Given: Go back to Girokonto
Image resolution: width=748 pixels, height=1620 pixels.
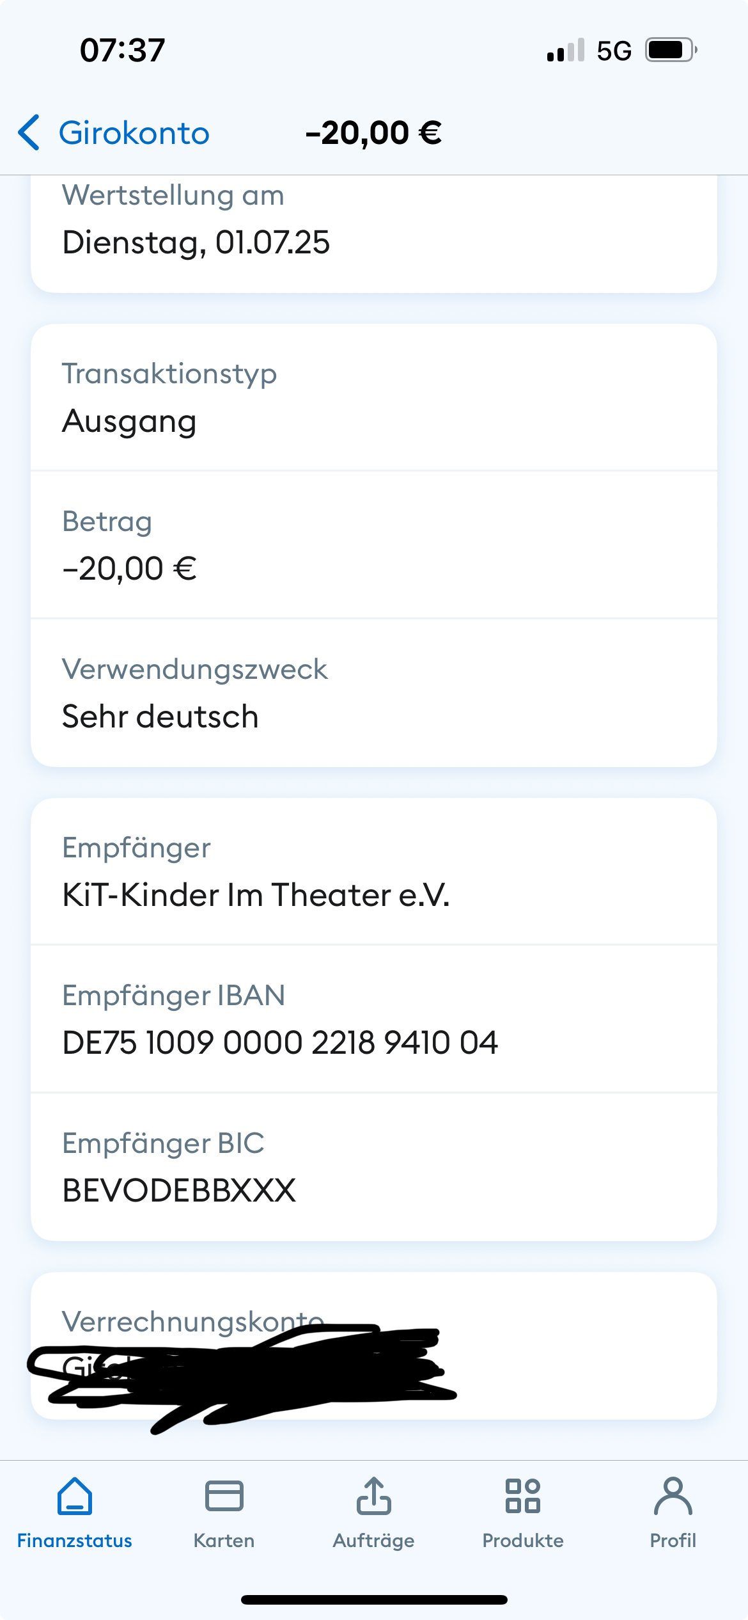Looking at the screenshot, I should 134,133.
